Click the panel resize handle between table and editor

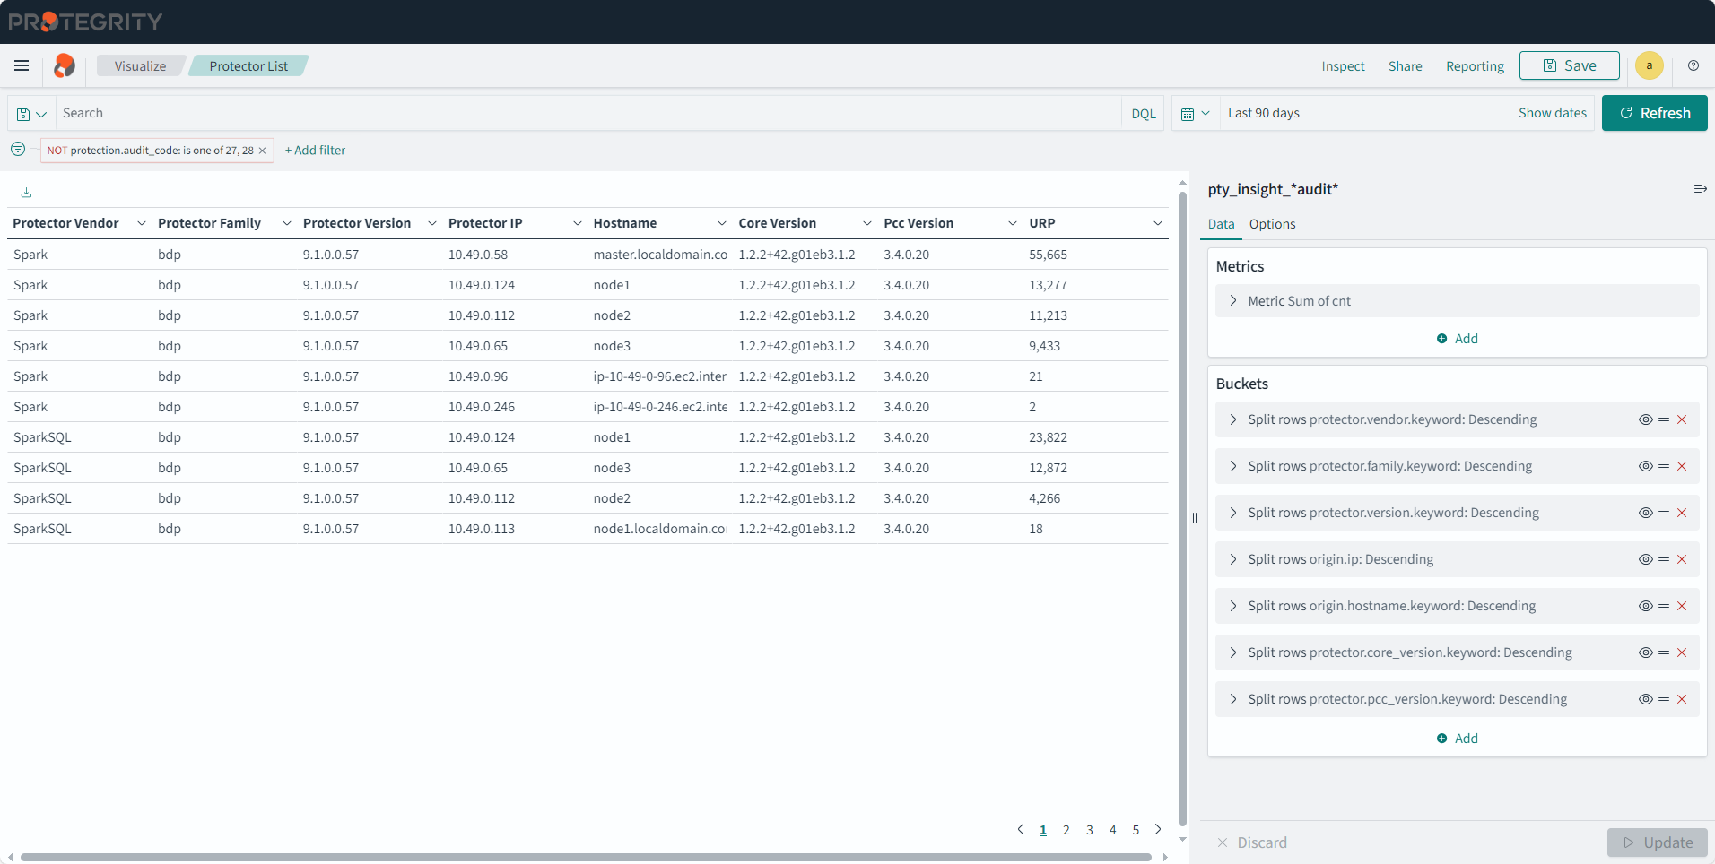pyautogui.click(x=1195, y=518)
